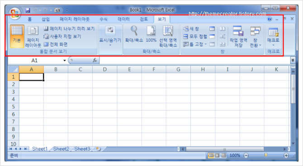Click the zoom slider handle
The height and width of the screenshot is (166, 303).
tap(266, 155)
